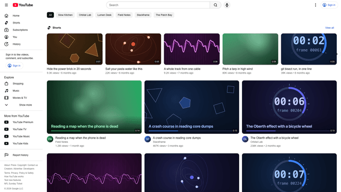Open Shorts from the sidebar icon

click(6, 23)
